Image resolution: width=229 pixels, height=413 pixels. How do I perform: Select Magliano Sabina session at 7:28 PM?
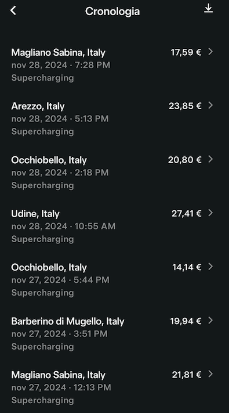coord(114,65)
